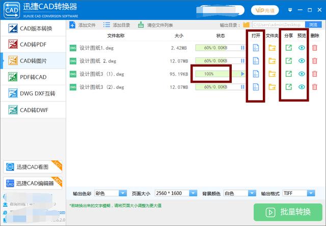Image resolution: width=326 pixels, height=226 pixels.
Task: Click the 95.19KB size value
Action: [179, 74]
